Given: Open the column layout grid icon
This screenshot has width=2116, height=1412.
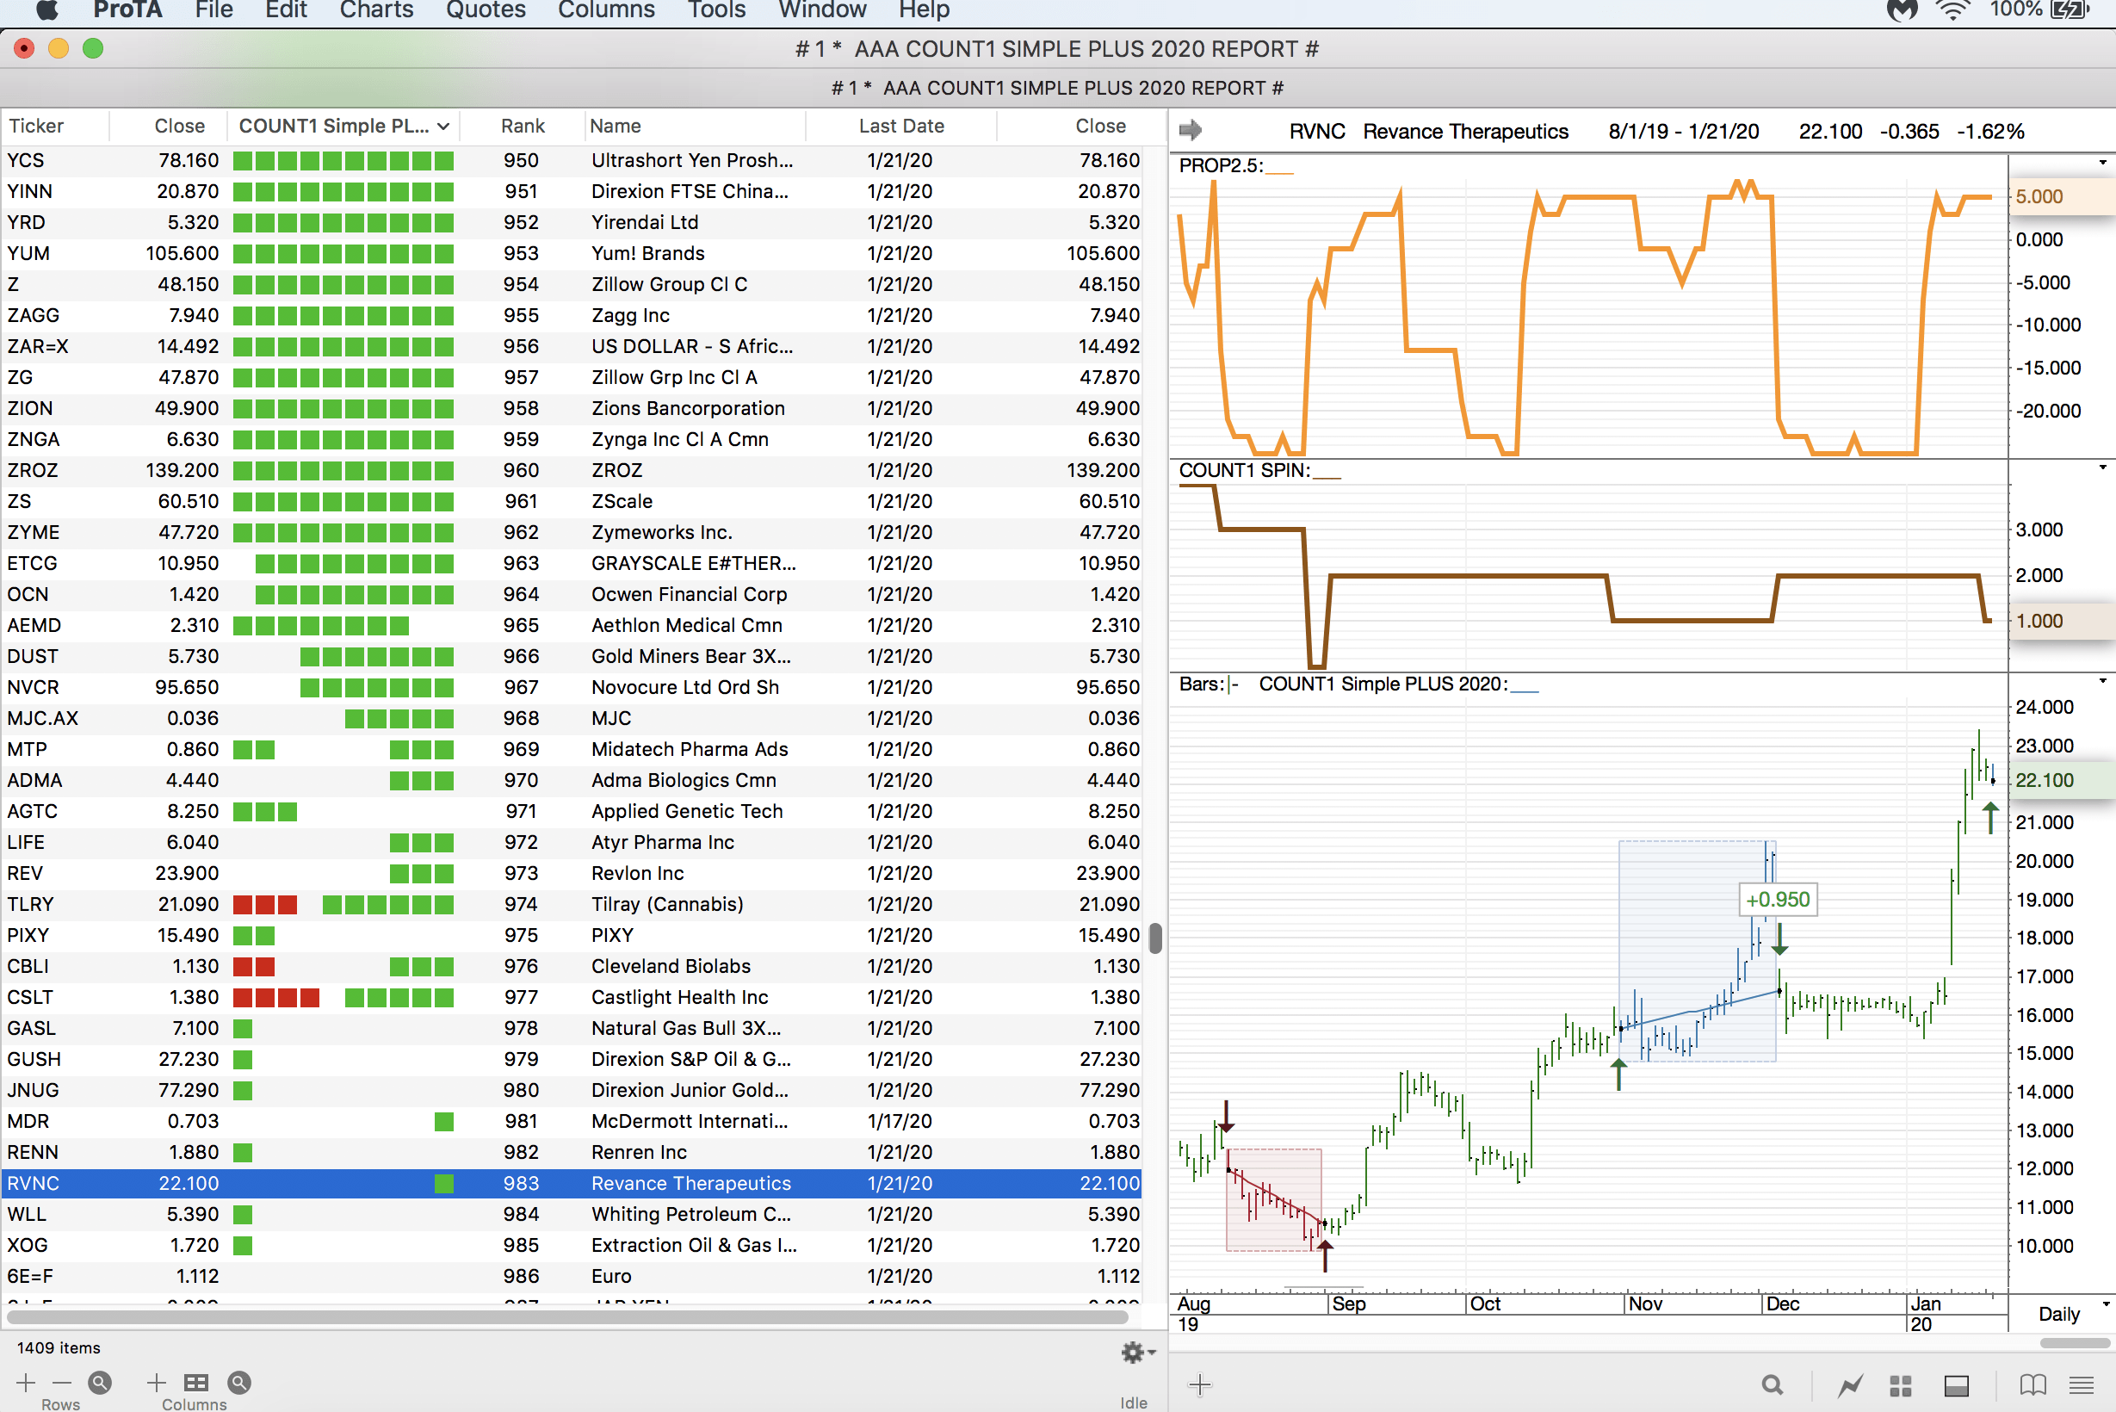Looking at the screenshot, I should (x=195, y=1382).
